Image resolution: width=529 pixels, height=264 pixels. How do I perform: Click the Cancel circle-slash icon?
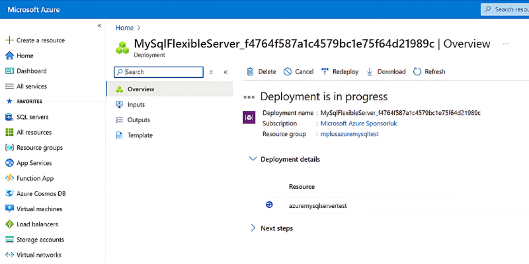pyautogui.click(x=288, y=71)
